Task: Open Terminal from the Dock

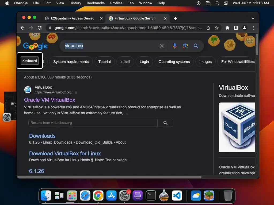Action: [x=151, y=195]
